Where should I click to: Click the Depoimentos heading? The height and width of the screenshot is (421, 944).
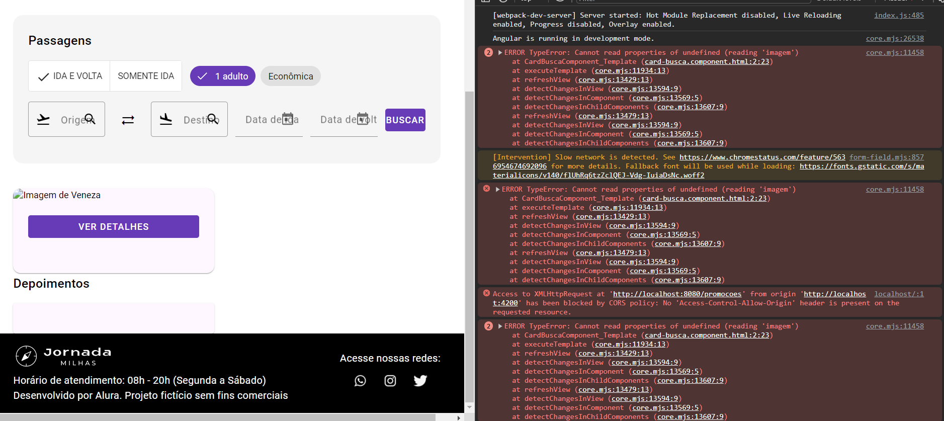coord(51,284)
